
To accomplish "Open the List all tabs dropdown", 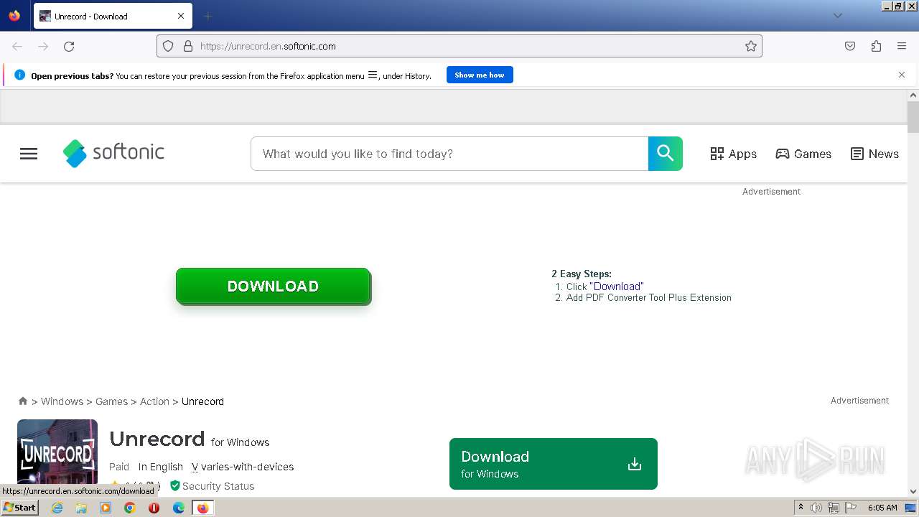I will point(837,16).
